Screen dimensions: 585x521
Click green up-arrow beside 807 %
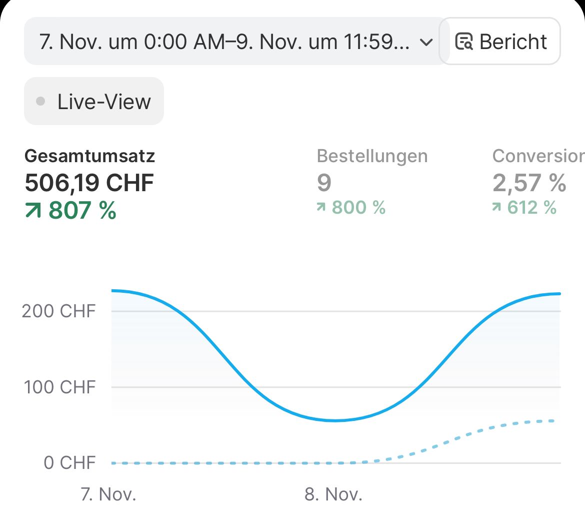(33, 211)
